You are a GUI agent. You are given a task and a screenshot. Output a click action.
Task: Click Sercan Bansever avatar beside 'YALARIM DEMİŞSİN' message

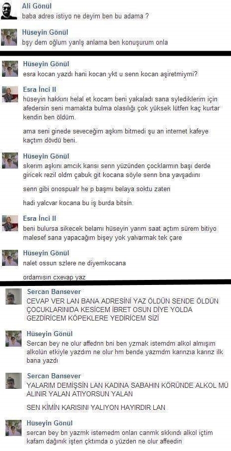pos(14,381)
